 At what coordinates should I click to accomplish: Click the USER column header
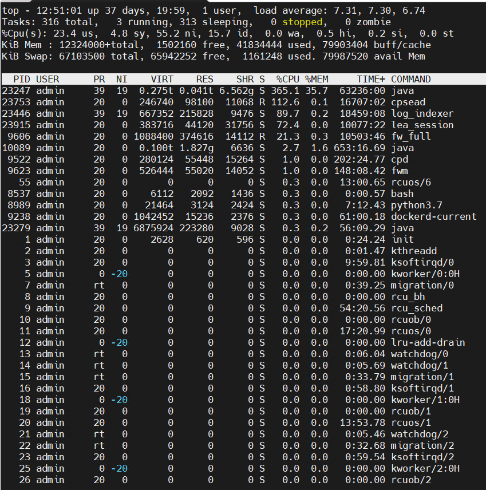tap(48, 79)
